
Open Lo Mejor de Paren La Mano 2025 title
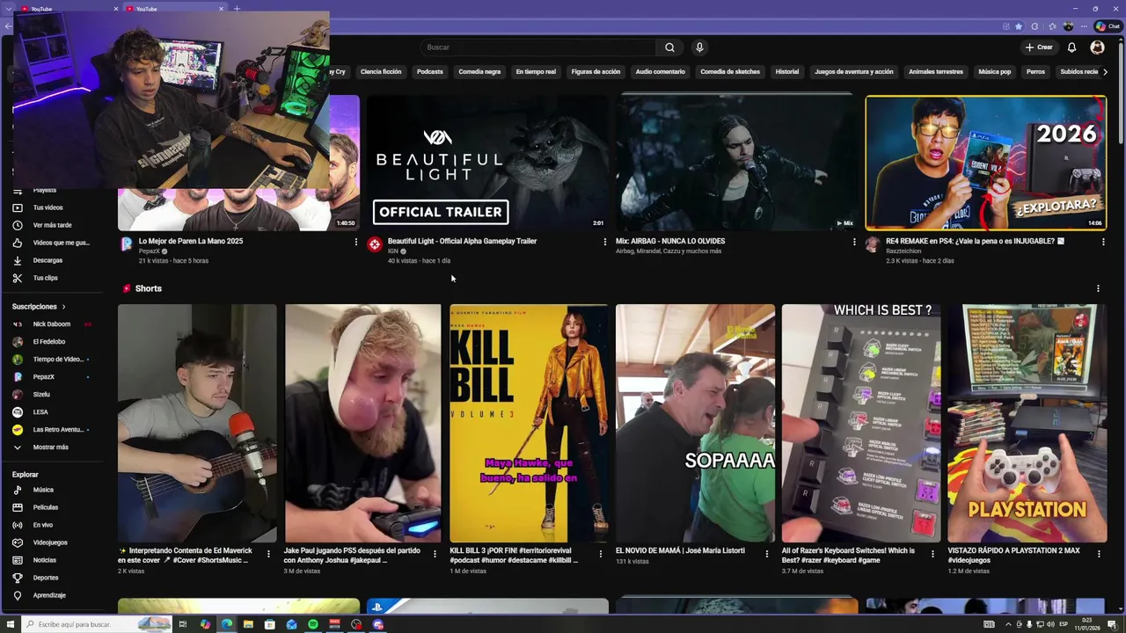coord(191,241)
